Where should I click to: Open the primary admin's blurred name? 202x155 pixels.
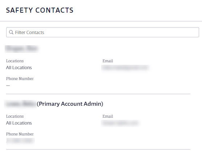(21, 104)
